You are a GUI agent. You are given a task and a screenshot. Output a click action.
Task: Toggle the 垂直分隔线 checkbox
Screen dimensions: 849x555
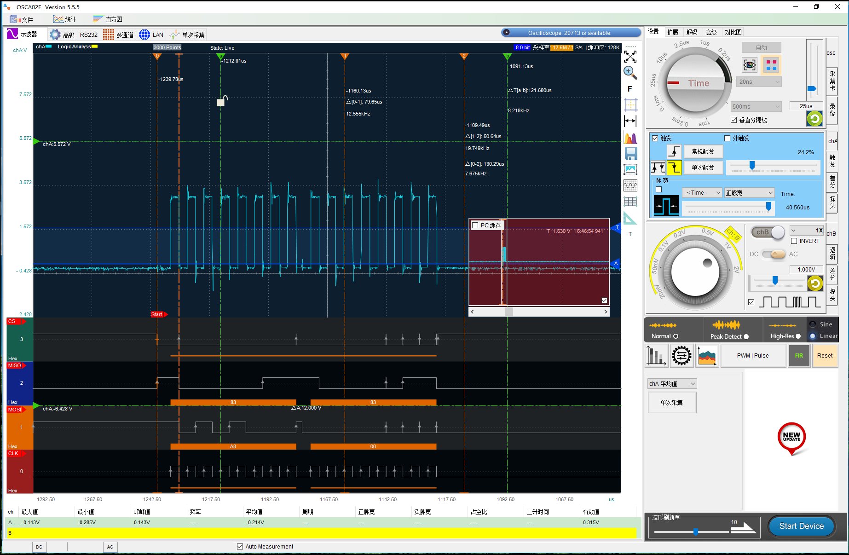coord(733,120)
